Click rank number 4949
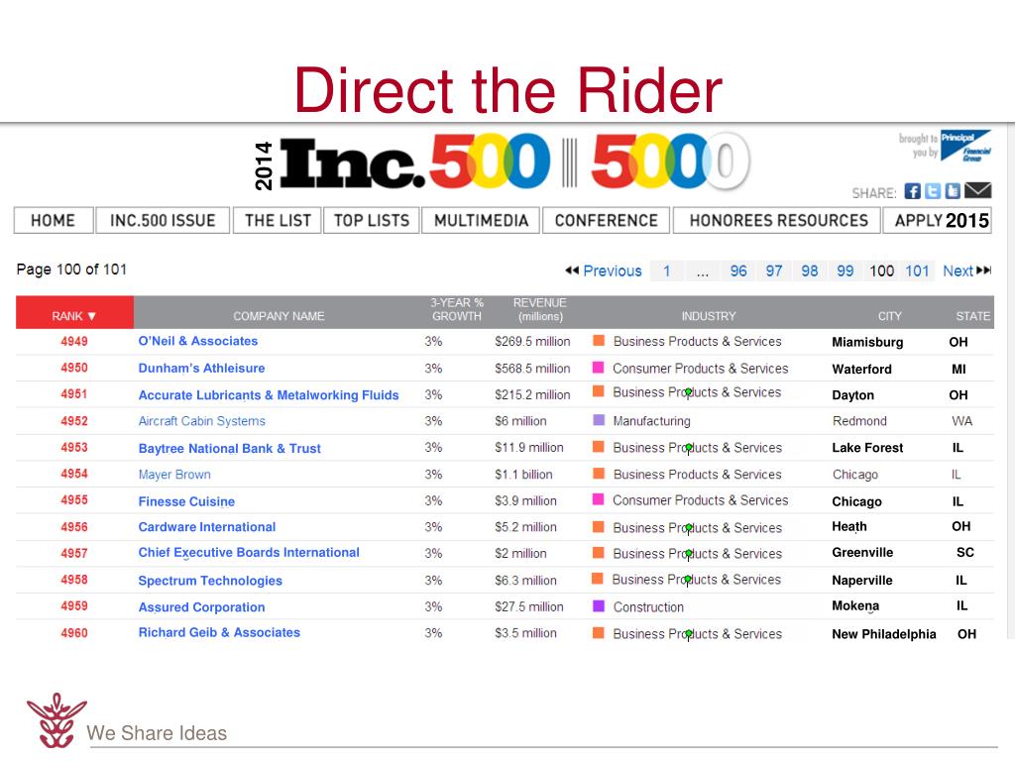 [x=74, y=341]
